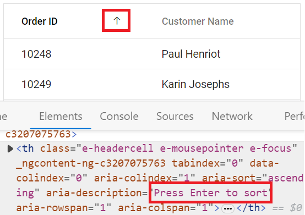
Task: Open the partially visible Performance tab
Action: [x=295, y=116]
